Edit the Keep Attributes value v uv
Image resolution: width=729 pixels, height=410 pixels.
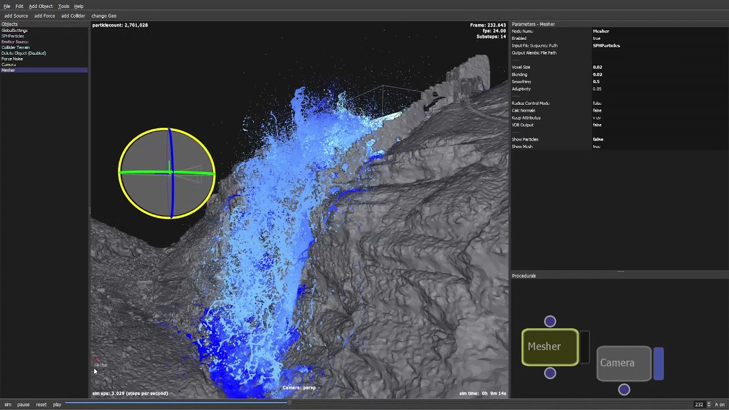597,118
